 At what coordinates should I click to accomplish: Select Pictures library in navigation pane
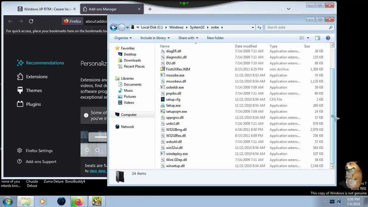point(130,97)
